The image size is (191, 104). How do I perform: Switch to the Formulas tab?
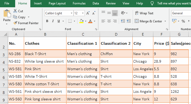point(79,3)
